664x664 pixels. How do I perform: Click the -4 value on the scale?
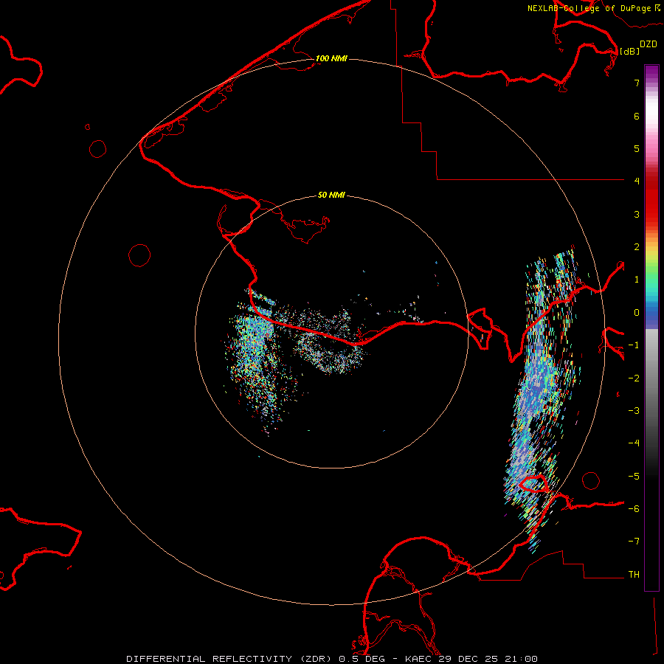point(634,443)
